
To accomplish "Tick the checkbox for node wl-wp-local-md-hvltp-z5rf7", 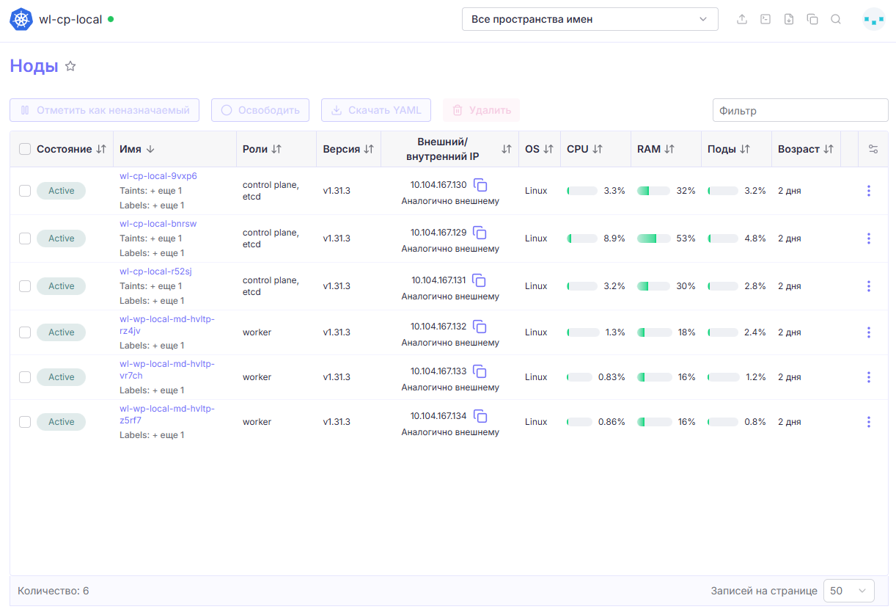I will pos(25,422).
